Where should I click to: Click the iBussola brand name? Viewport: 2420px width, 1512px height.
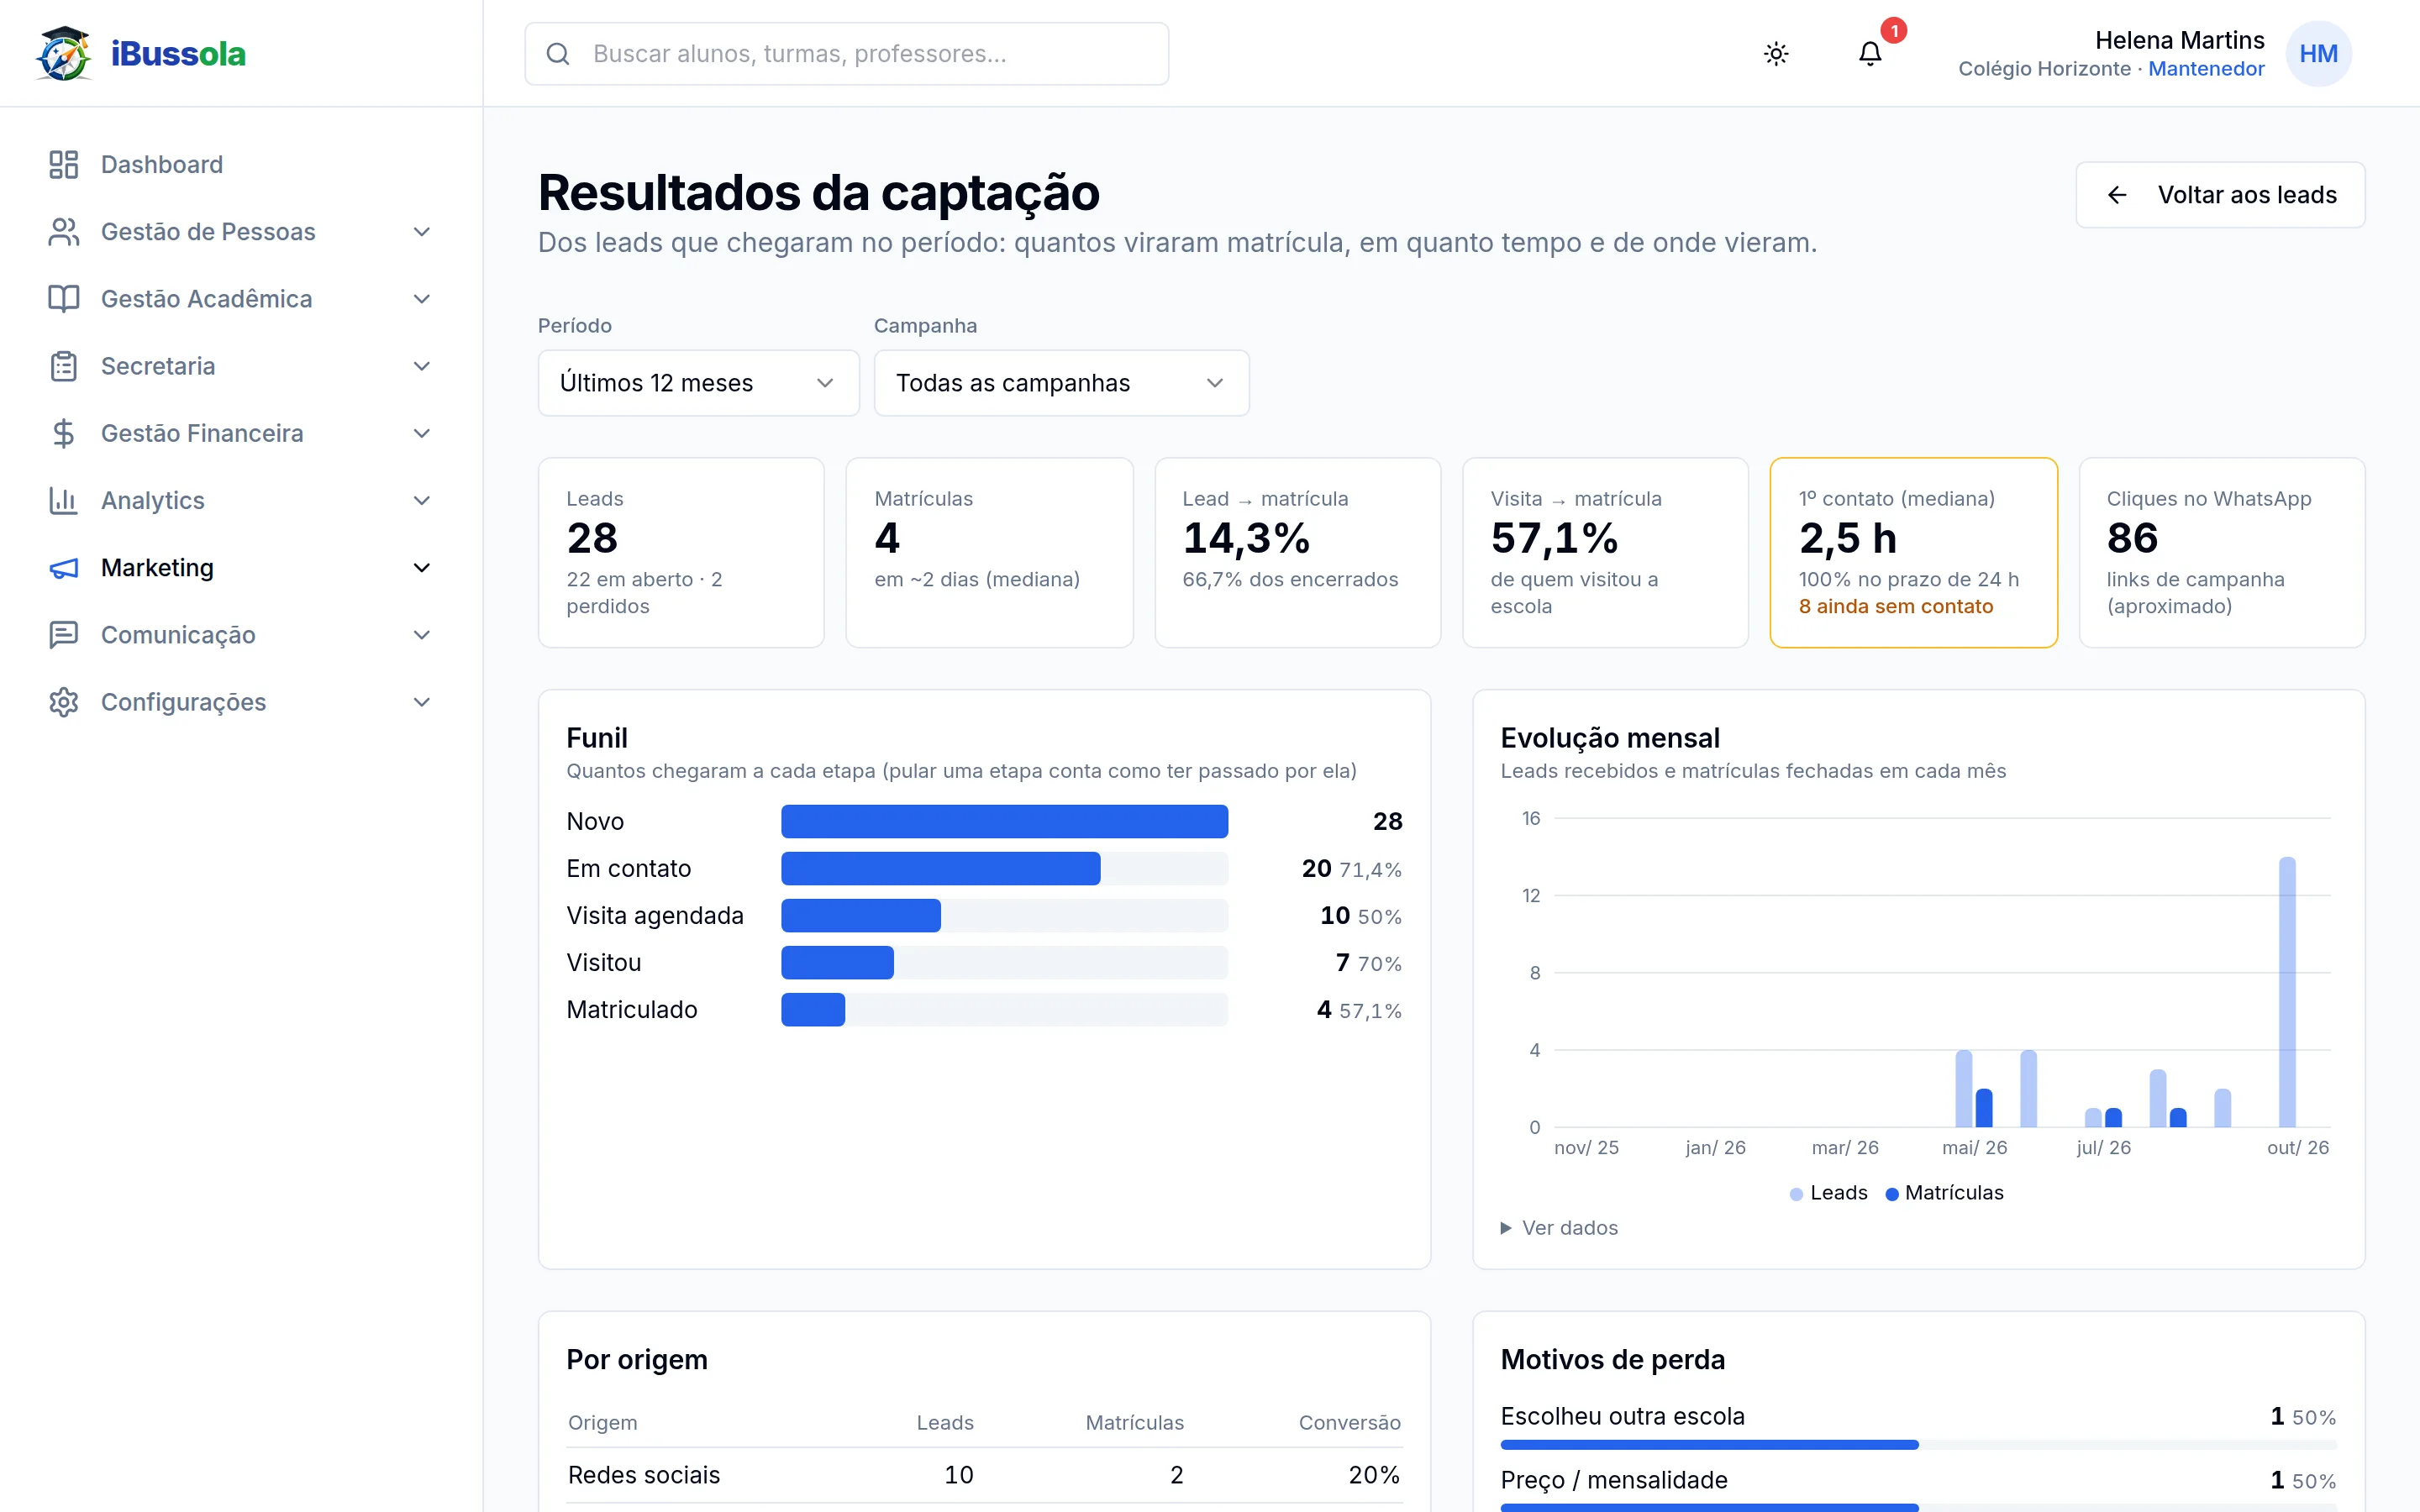(x=178, y=53)
